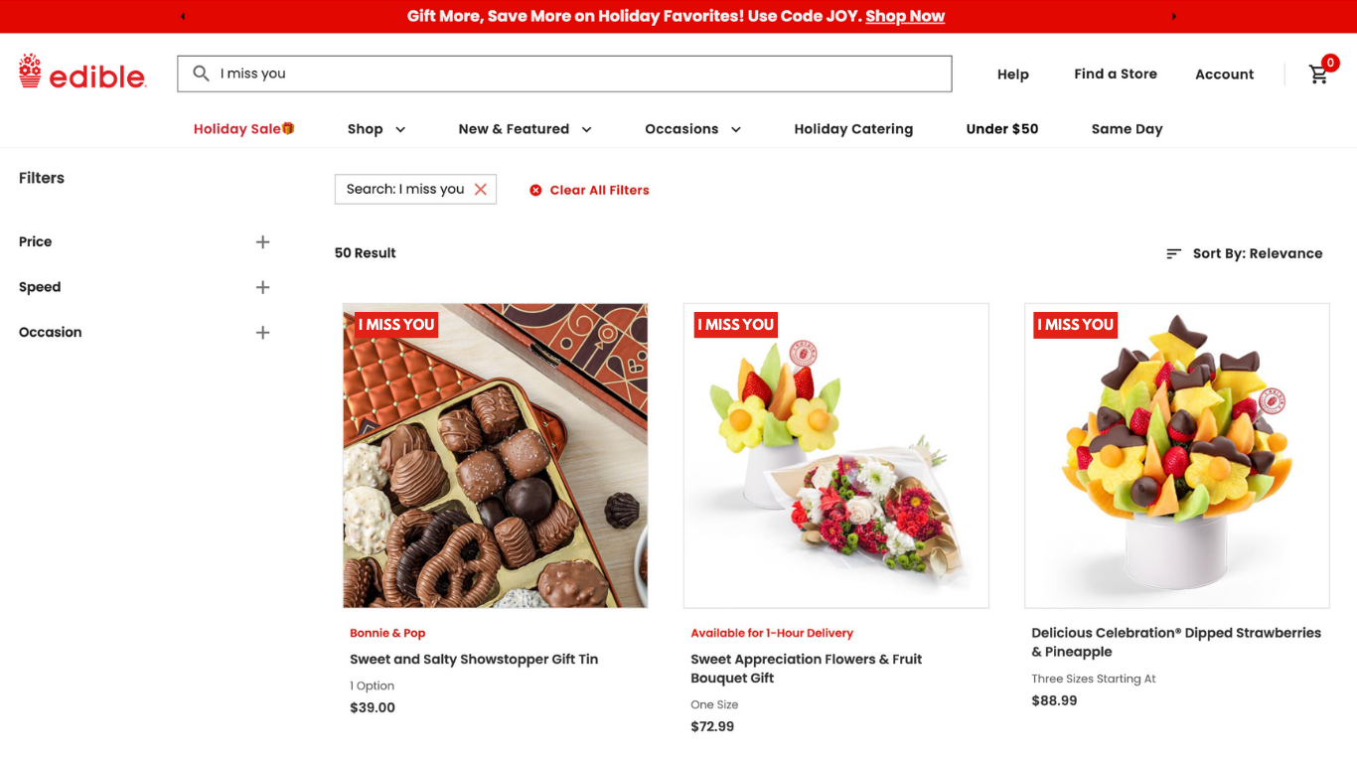
Task: Expand the Speed filter
Action: coord(262,287)
